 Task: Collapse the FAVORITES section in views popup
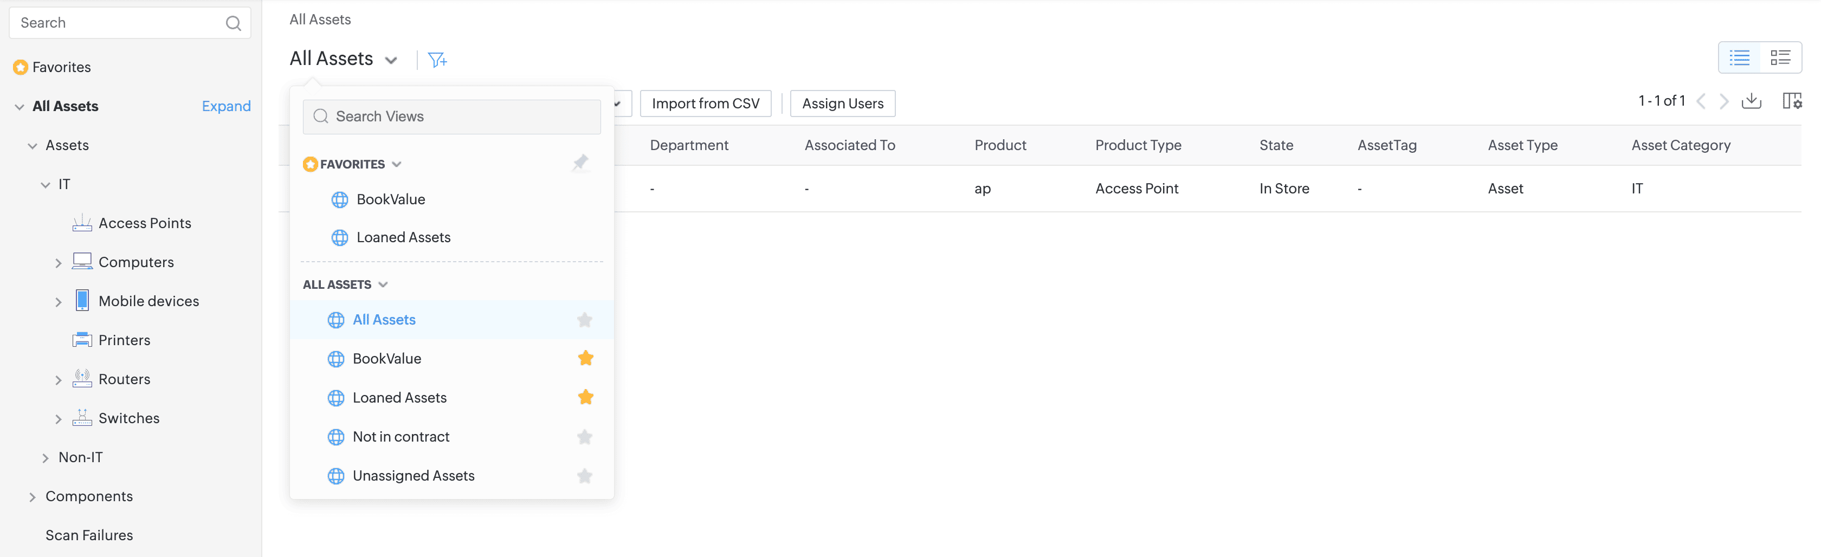pos(397,163)
